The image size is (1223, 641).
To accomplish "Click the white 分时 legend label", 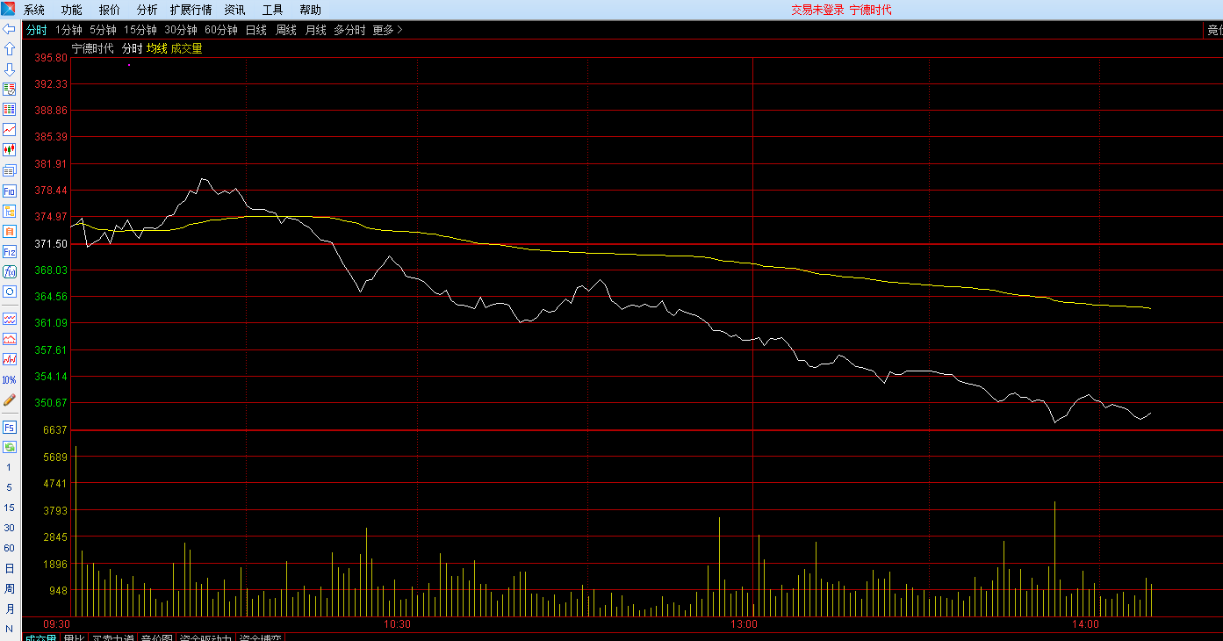I will [132, 48].
